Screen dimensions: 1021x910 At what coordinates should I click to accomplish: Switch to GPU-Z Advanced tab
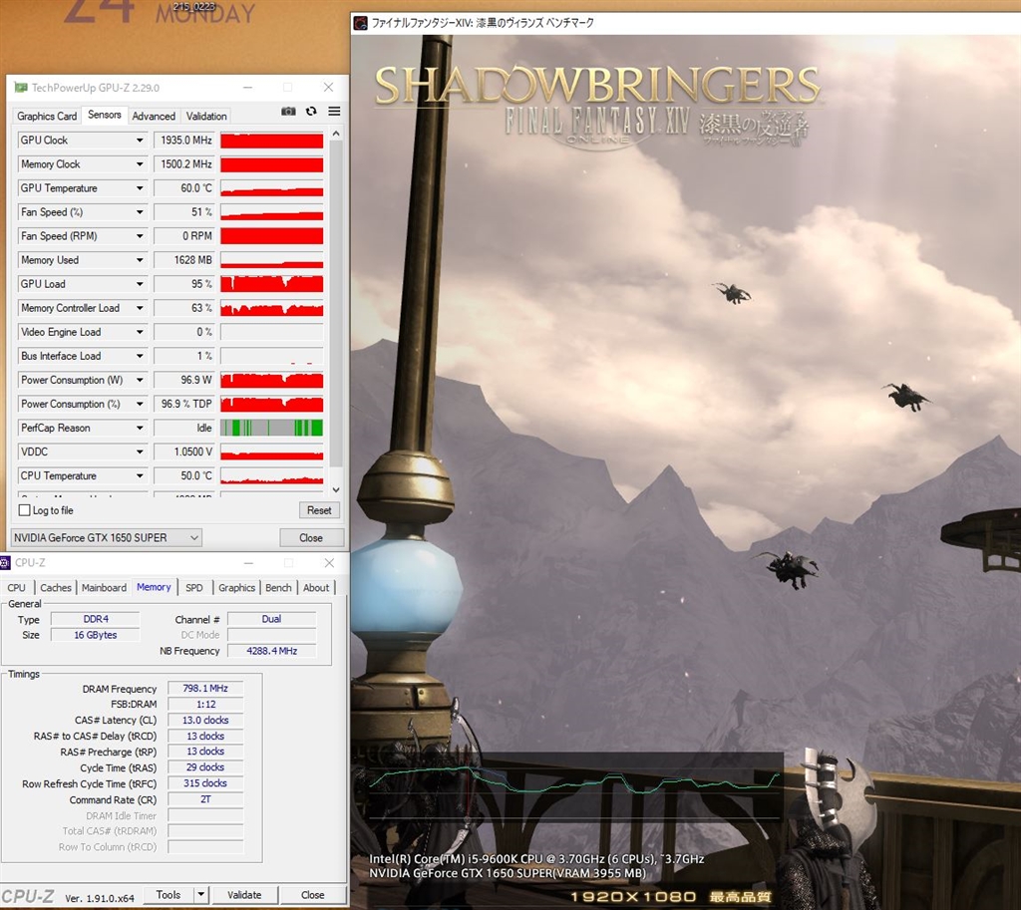[x=154, y=116]
